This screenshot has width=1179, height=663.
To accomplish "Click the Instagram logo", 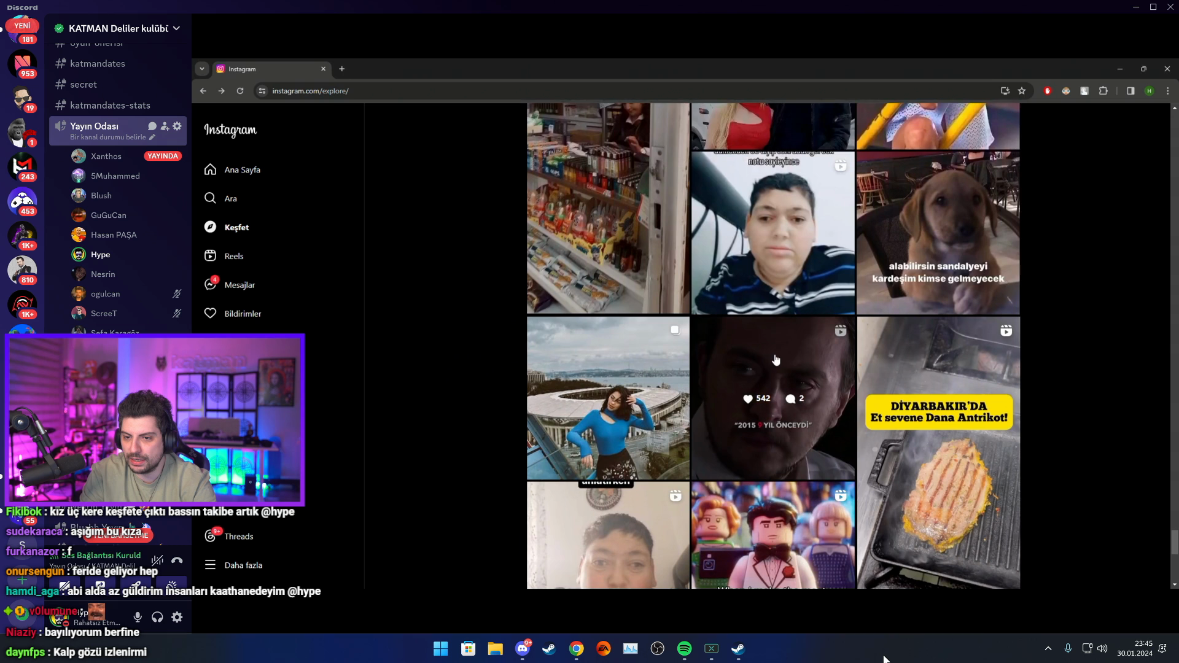I will point(230,130).
